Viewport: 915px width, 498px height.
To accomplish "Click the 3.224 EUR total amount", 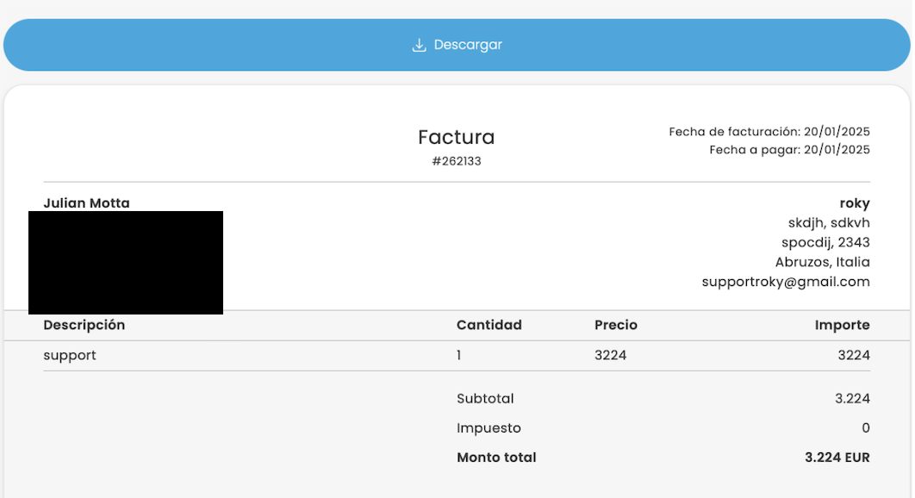I will coord(837,458).
